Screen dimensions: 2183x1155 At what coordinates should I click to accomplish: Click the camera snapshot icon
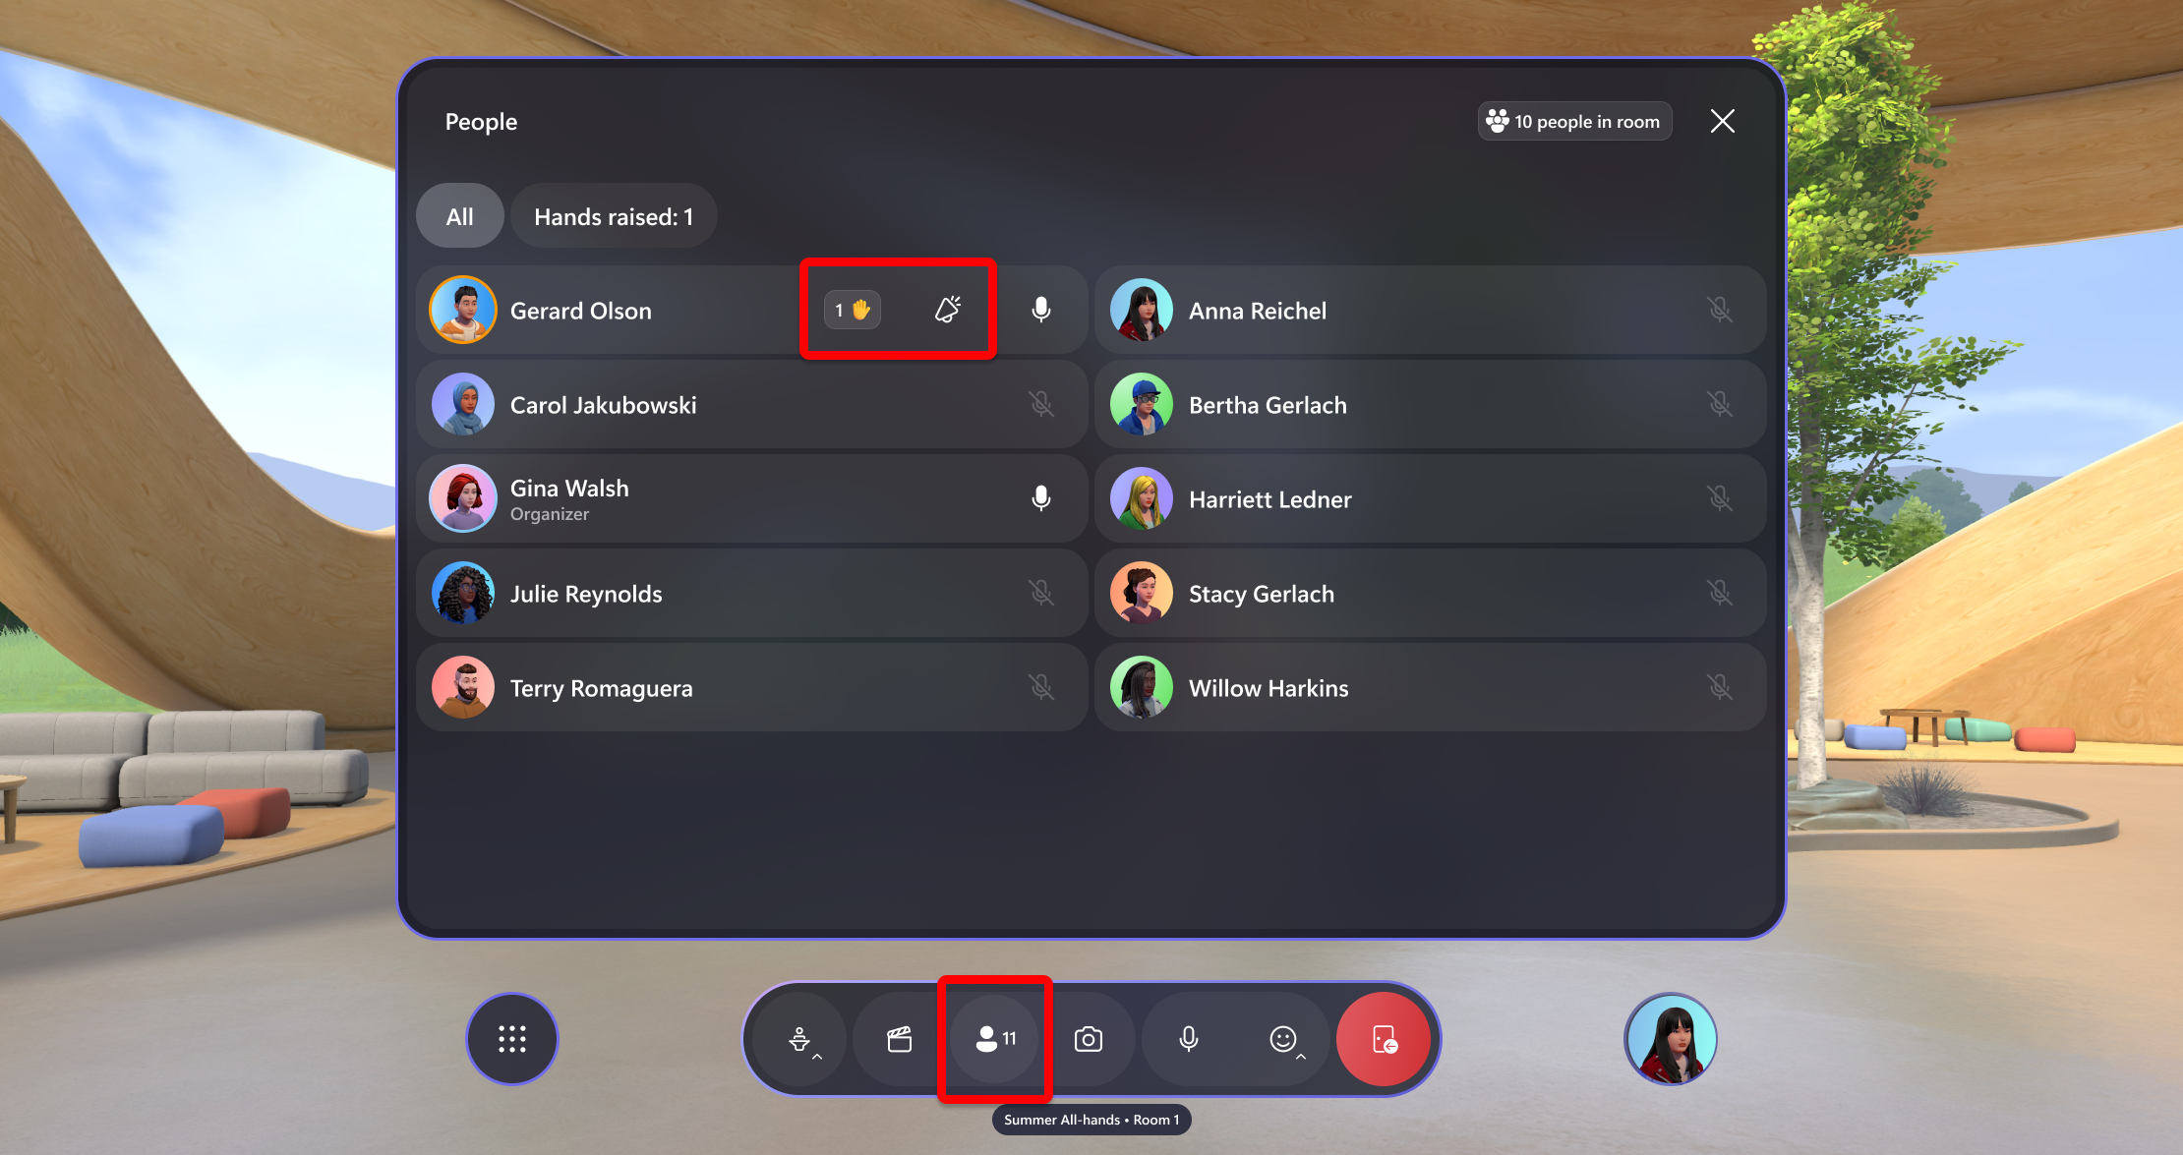[x=1091, y=1040]
